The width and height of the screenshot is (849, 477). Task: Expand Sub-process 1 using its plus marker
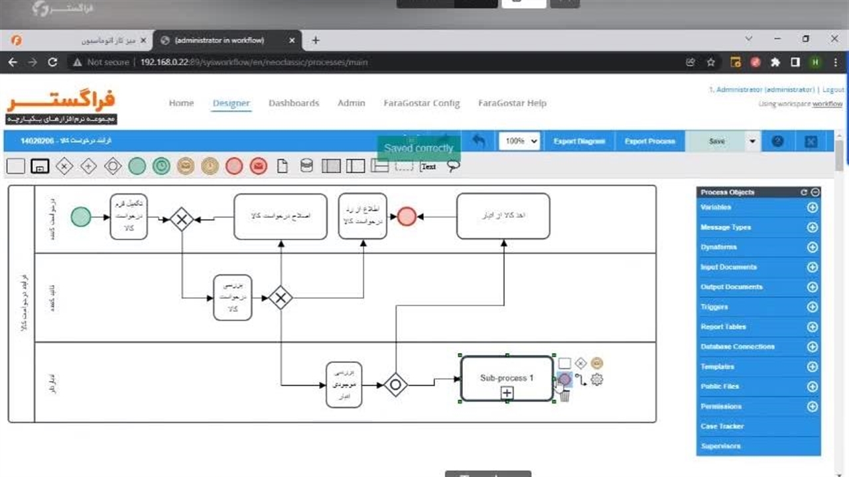tap(507, 394)
